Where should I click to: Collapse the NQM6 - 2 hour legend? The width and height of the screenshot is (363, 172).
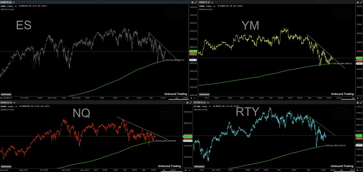point(16,106)
